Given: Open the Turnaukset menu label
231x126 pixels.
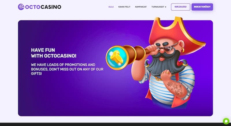Looking at the screenshot, I should [158, 7].
